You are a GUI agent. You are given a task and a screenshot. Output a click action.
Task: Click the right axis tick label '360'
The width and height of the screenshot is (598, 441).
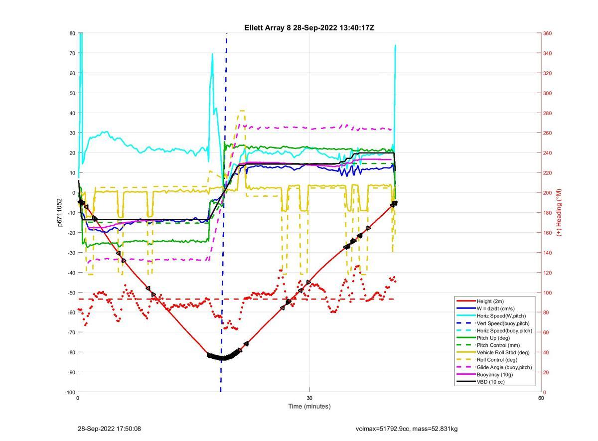pyautogui.click(x=548, y=33)
